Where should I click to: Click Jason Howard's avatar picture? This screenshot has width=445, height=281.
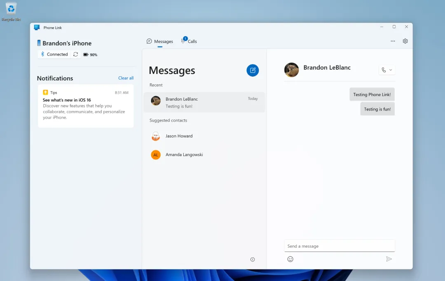[156, 136]
